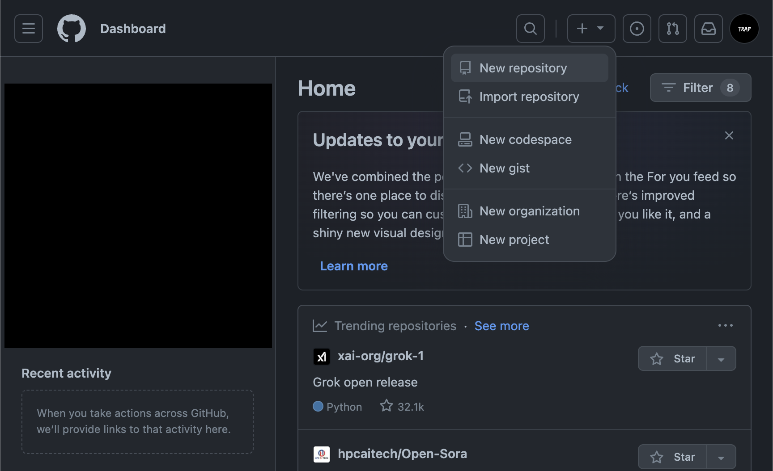Click the Grok open release description
Viewport: 773px width, 471px height.
pos(365,382)
